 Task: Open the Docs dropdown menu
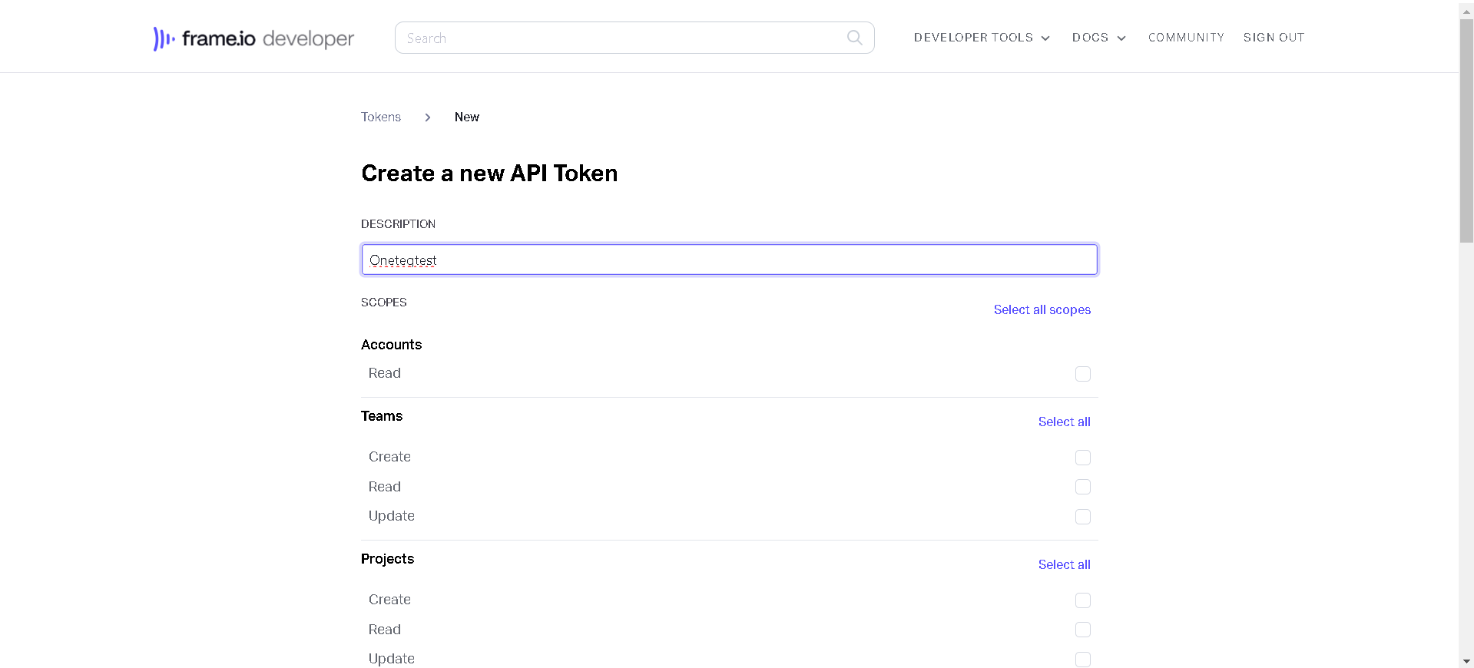click(x=1098, y=38)
